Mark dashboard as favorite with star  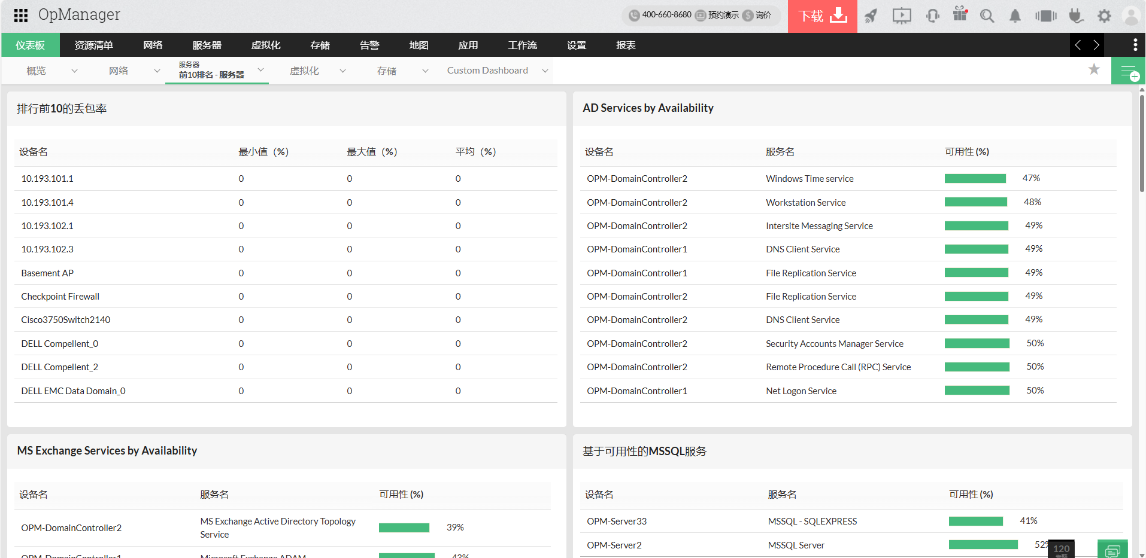[1094, 69]
